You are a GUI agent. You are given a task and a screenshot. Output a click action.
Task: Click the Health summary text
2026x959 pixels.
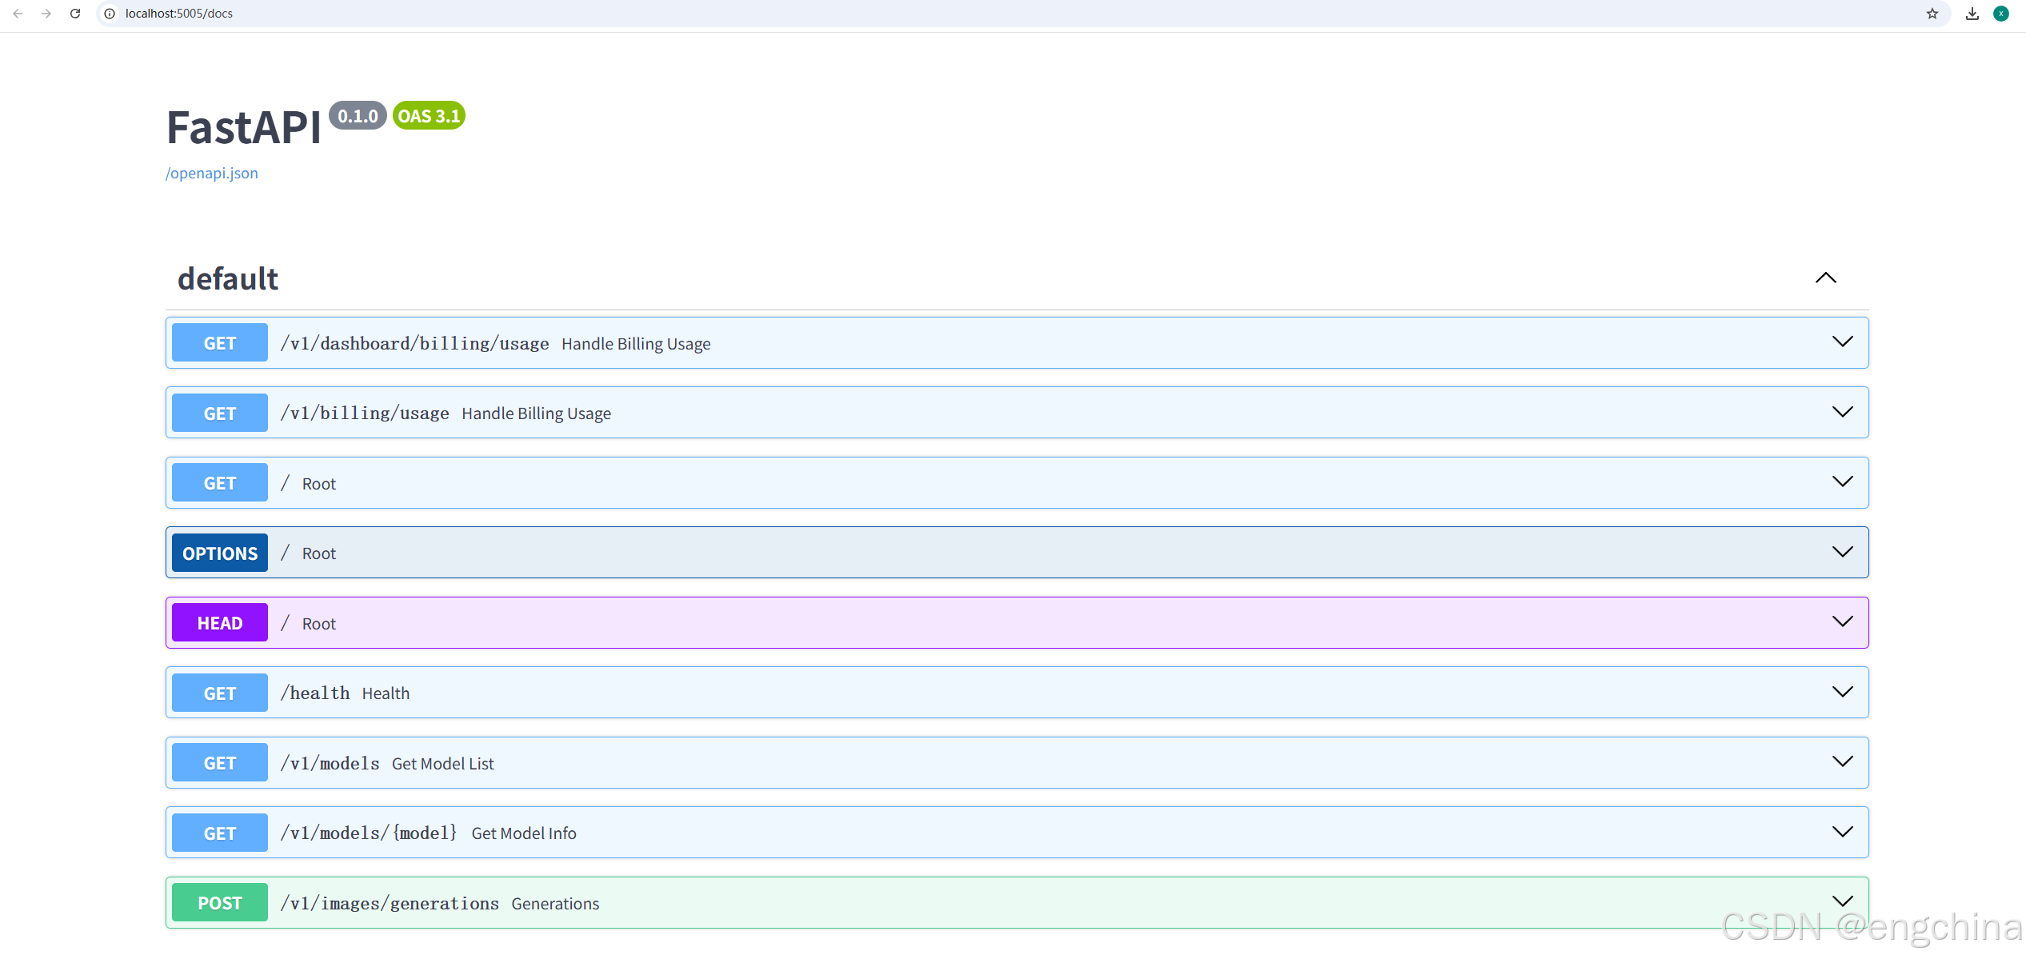pos(386,693)
